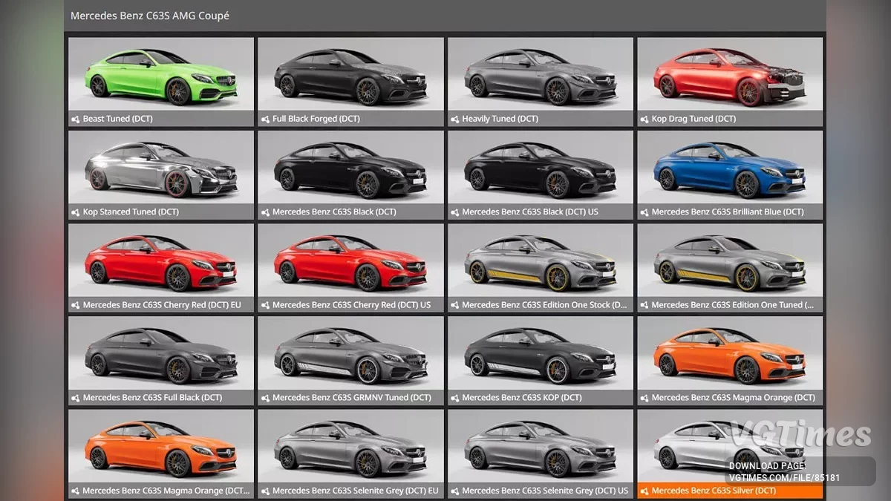891x501 pixels.
Task: Click the config icon beside Cherry Red (DCT) EU
Action: point(76,305)
